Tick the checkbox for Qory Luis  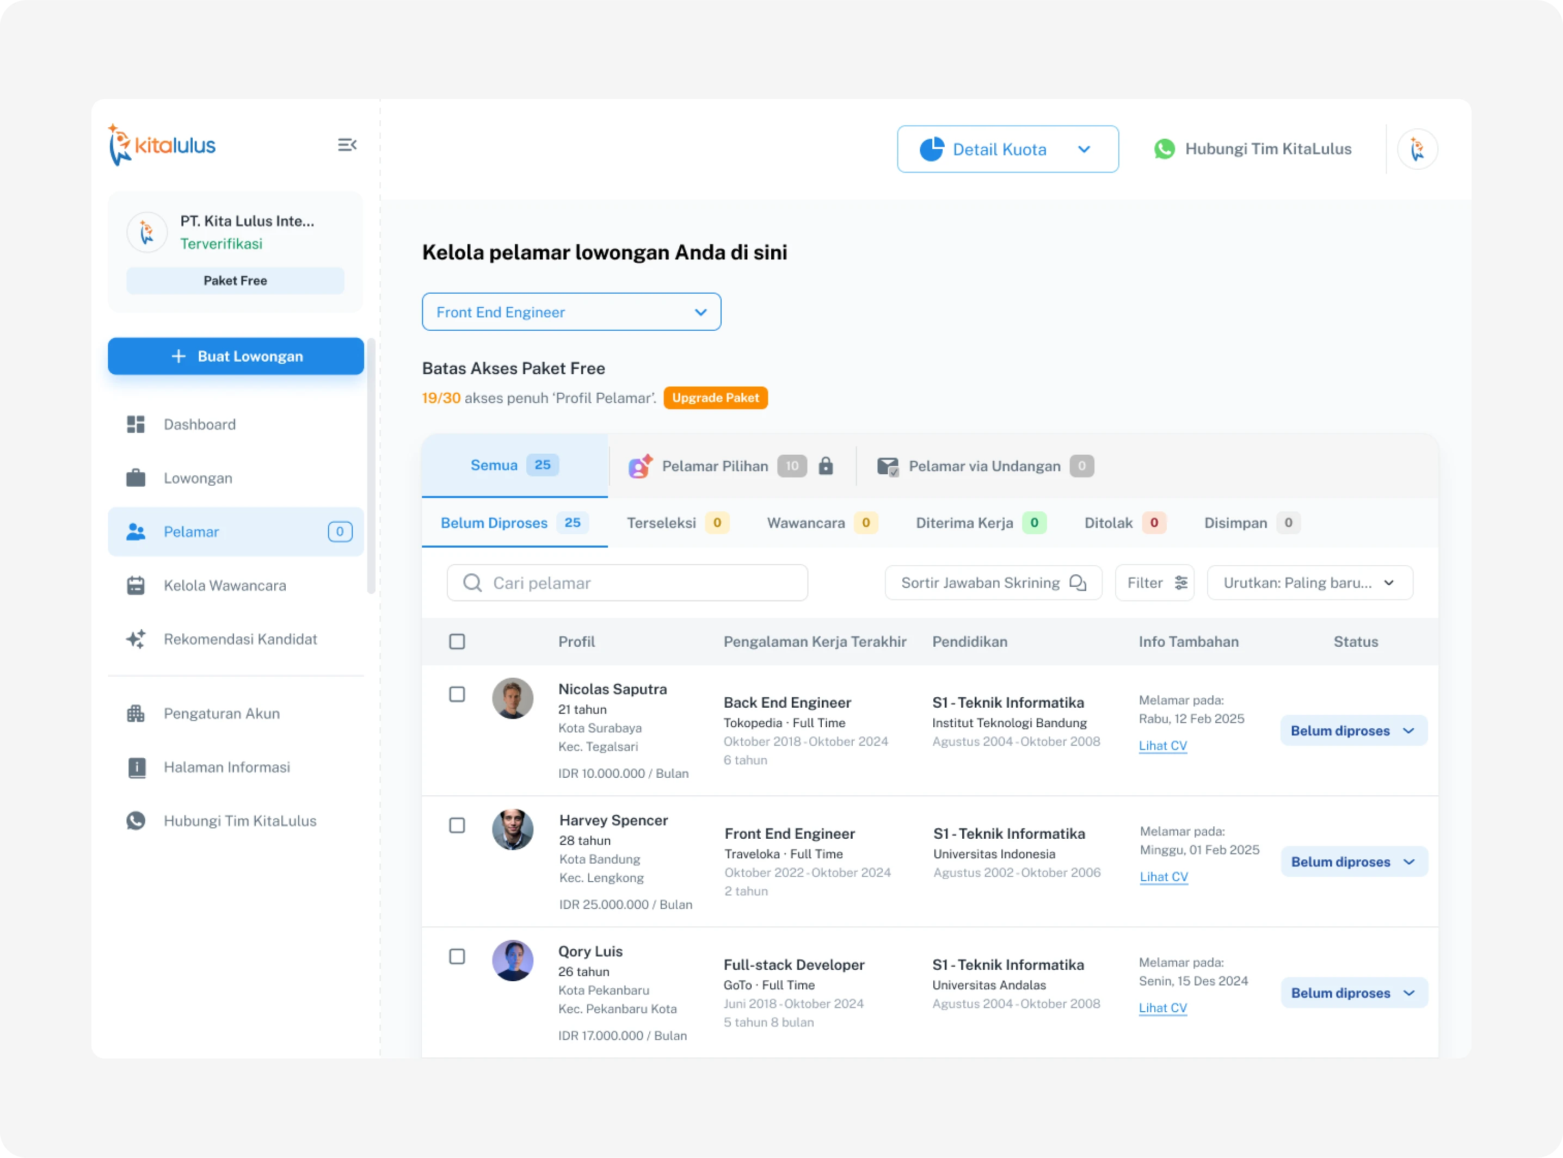coord(457,957)
